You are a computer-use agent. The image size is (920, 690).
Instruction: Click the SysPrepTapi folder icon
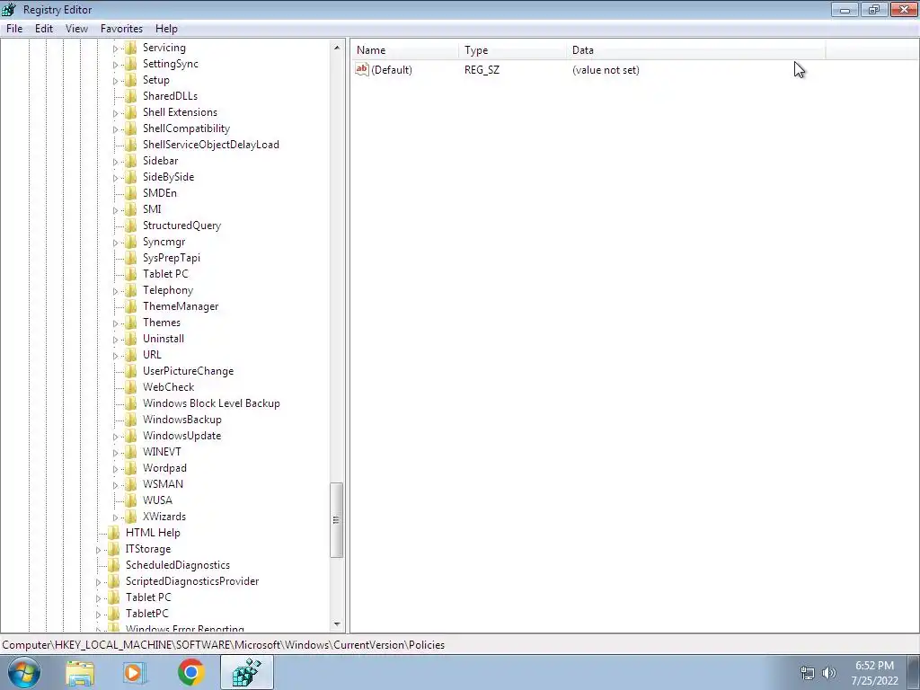[x=131, y=258]
